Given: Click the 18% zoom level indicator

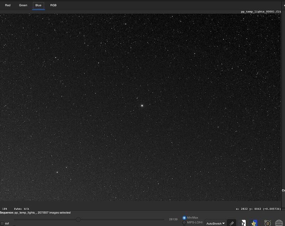Looking at the screenshot, I should coord(5,209).
